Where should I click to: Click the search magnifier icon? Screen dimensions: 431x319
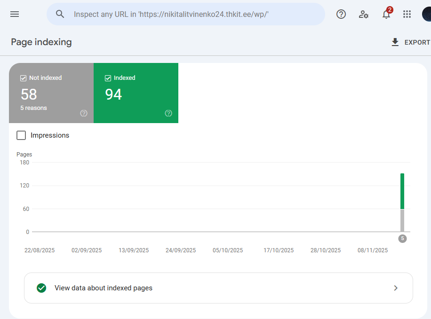[60, 14]
